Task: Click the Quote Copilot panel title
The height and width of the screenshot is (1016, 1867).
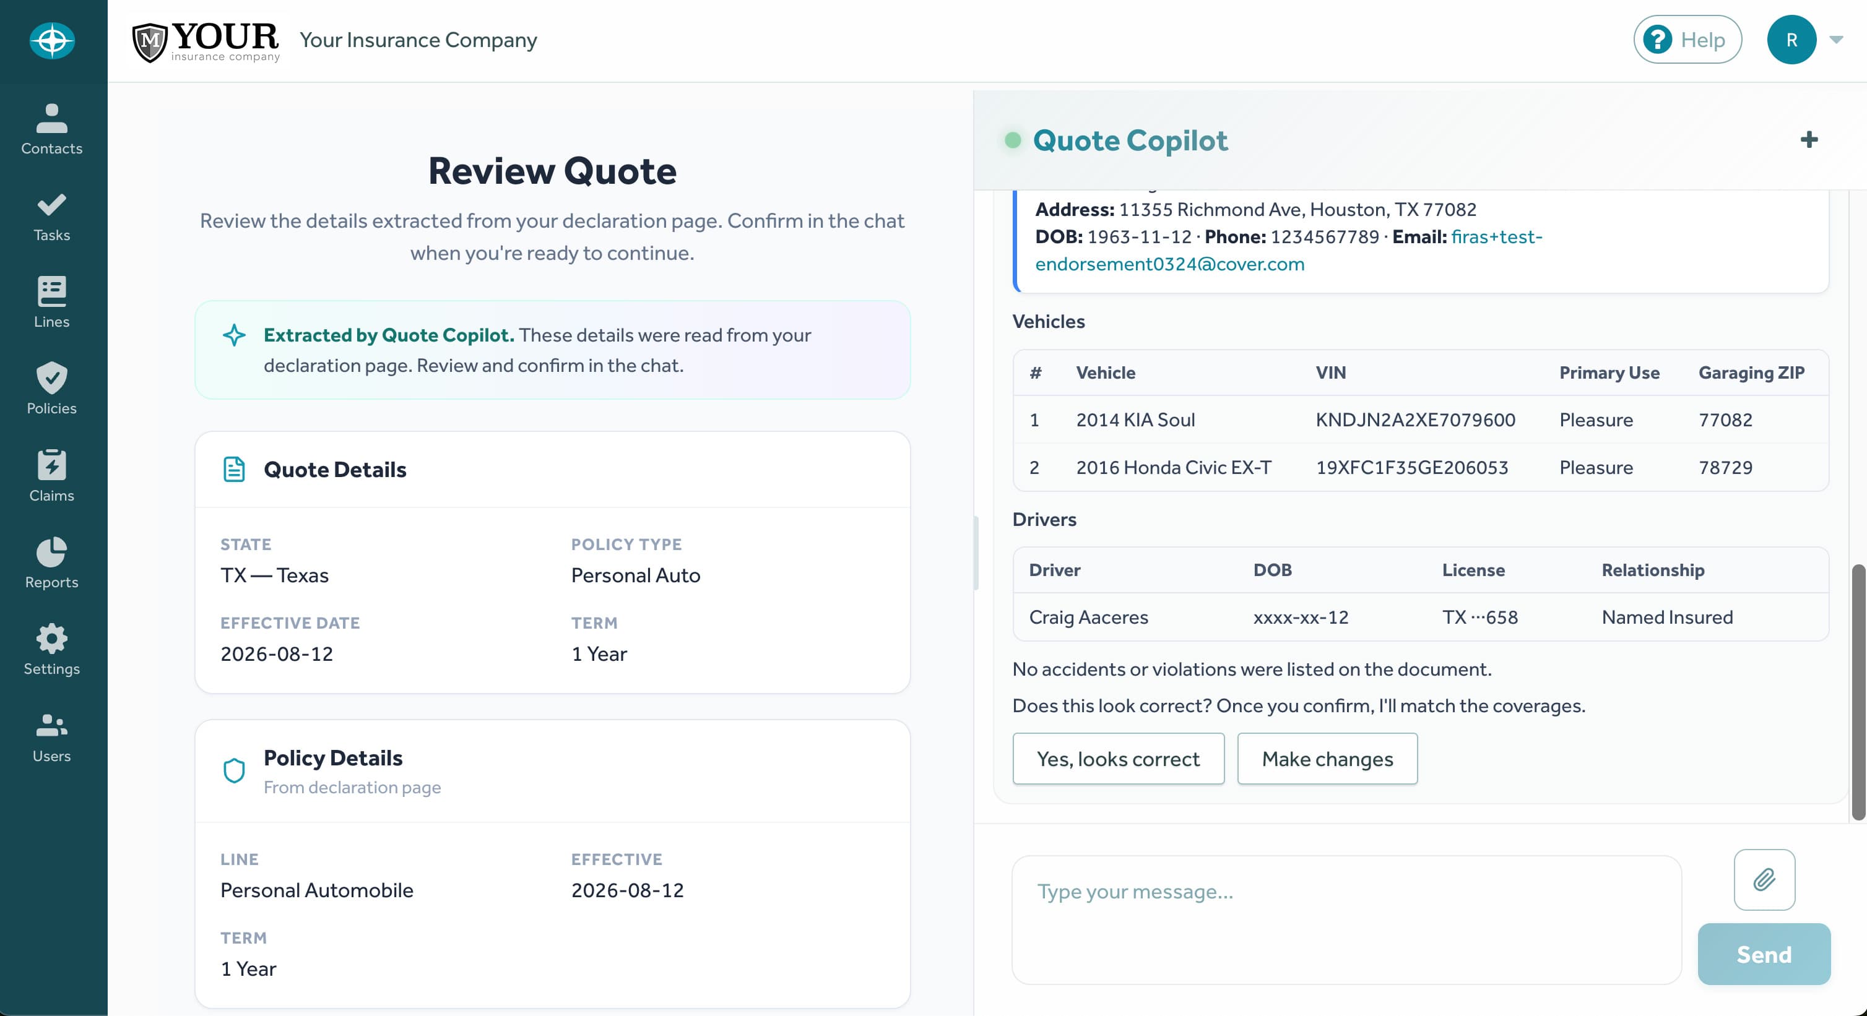Action: [1130, 140]
